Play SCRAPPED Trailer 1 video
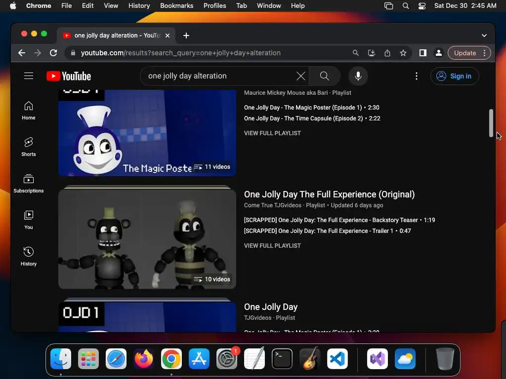 click(x=327, y=231)
